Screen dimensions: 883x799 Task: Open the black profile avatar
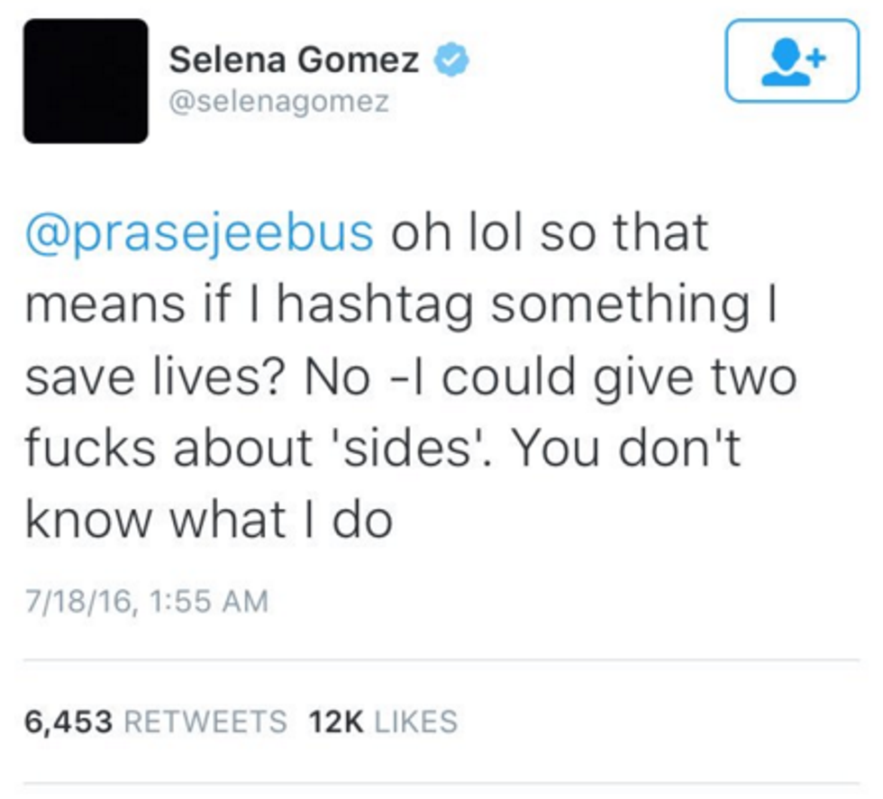[x=86, y=81]
